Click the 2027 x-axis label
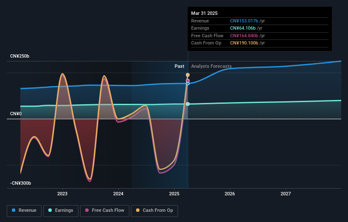The height and width of the screenshot is (222, 348). click(286, 194)
